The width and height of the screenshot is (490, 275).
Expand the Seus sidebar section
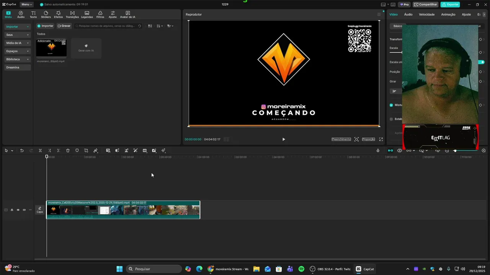[x=17, y=35]
